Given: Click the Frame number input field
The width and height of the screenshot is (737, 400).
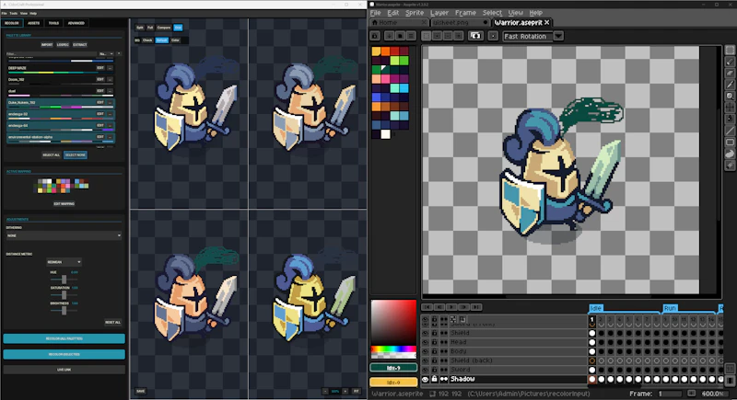Looking at the screenshot, I should point(670,394).
